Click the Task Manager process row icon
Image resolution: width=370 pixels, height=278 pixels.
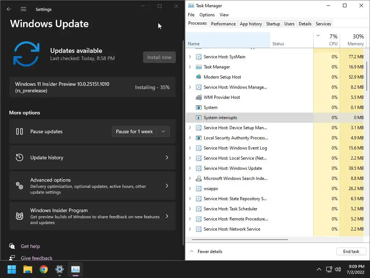(199, 67)
